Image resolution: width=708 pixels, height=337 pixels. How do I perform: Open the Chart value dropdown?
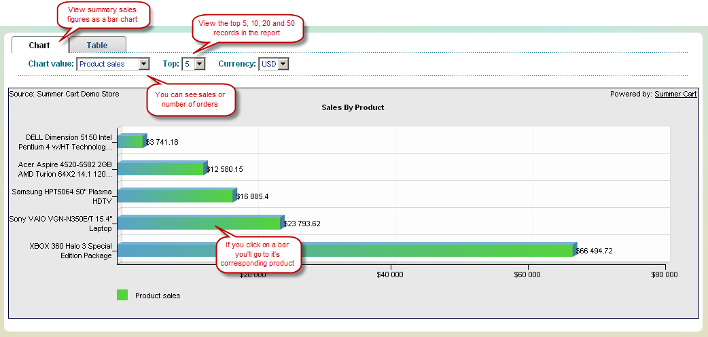coord(113,64)
